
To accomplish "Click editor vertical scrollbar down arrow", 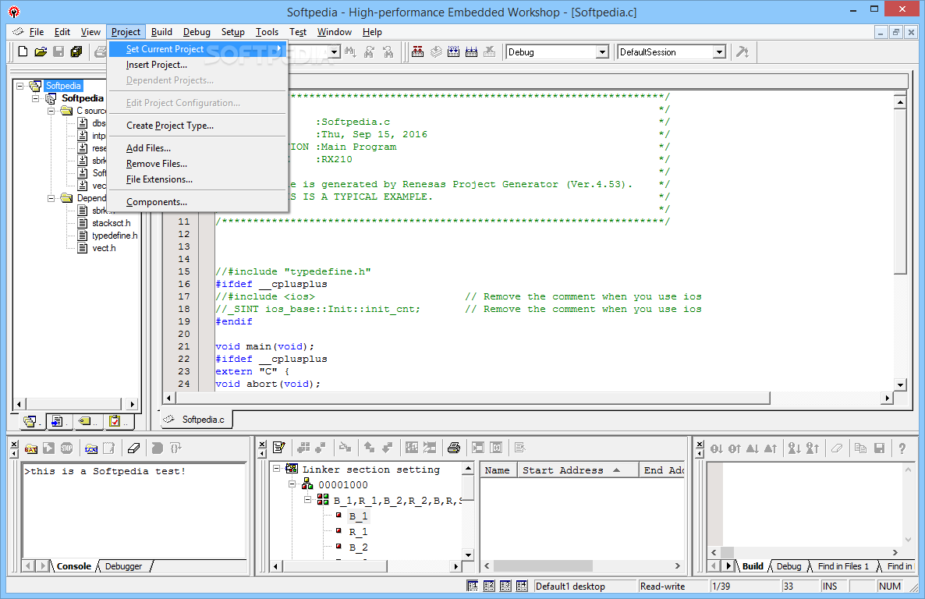I will click(x=900, y=385).
